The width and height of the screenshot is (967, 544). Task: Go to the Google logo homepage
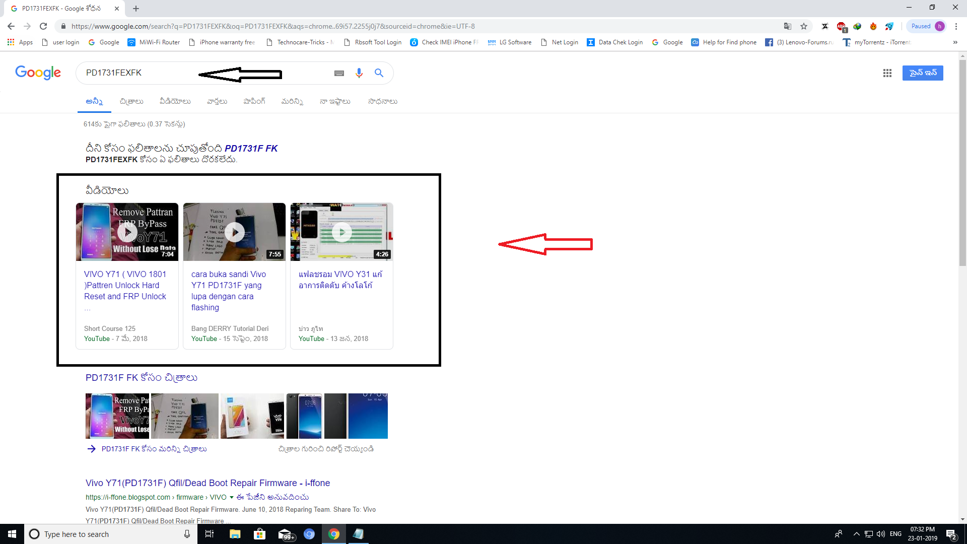coord(38,73)
